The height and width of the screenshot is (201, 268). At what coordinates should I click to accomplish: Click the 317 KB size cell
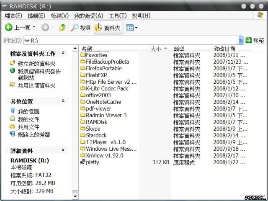[161, 162]
